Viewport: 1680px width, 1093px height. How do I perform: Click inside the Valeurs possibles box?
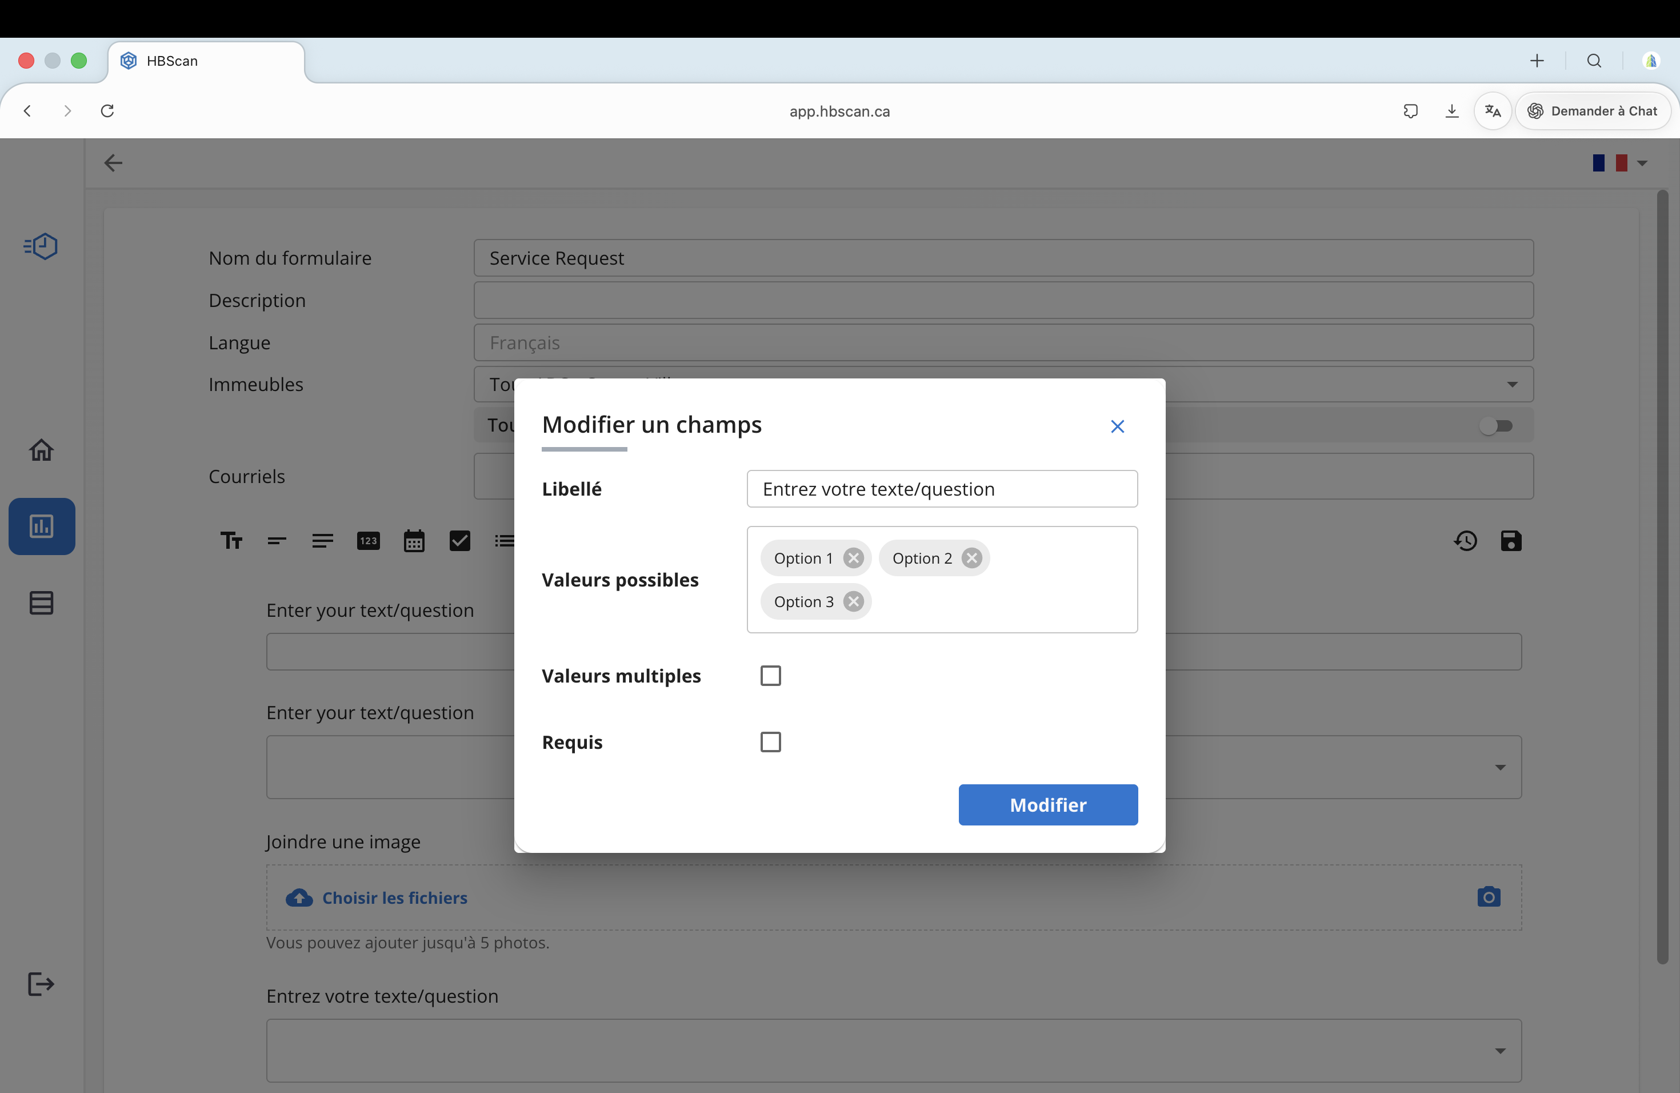coord(942,580)
